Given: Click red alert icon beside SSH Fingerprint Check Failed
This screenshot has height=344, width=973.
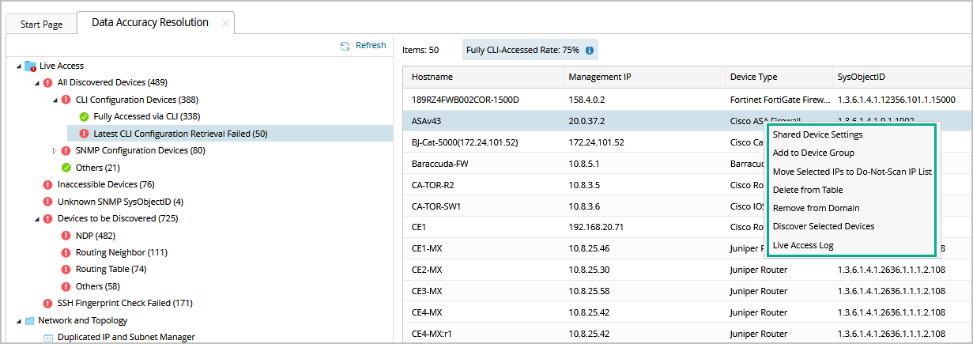Looking at the screenshot, I should [48, 303].
